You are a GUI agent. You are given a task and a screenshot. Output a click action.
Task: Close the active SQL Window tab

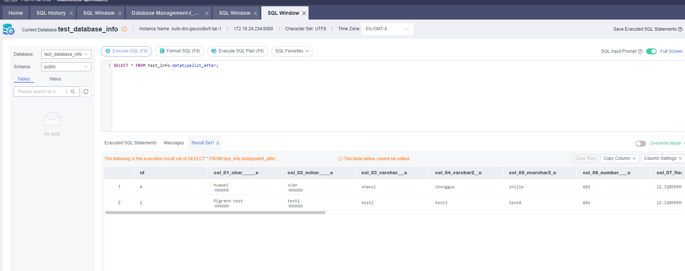tap(304, 13)
